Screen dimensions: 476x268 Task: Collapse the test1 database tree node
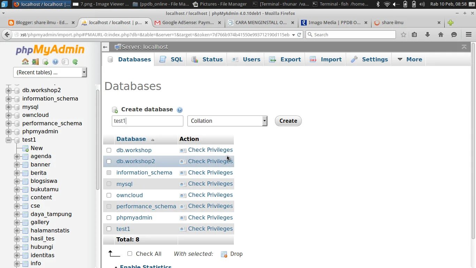coord(8,140)
